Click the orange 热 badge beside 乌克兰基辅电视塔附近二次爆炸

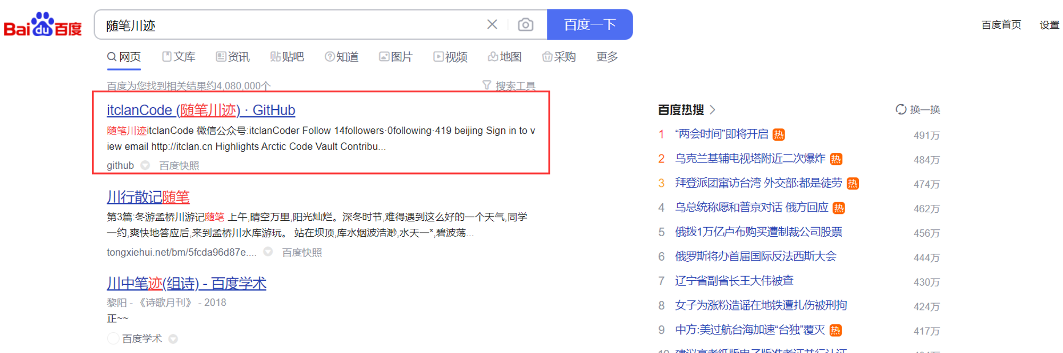[x=836, y=159]
